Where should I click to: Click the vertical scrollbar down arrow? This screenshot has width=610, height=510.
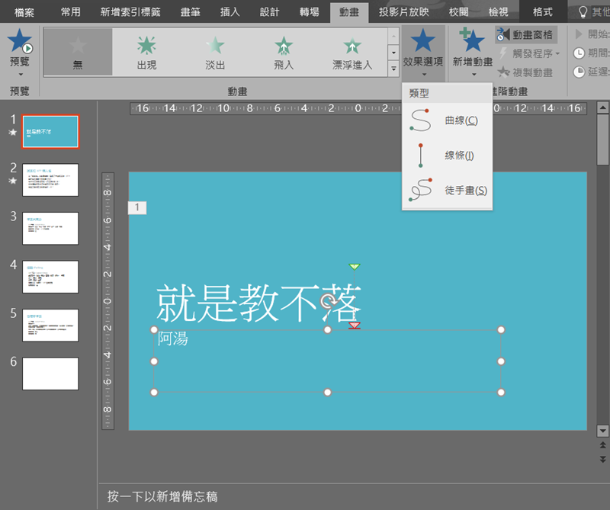(602, 431)
